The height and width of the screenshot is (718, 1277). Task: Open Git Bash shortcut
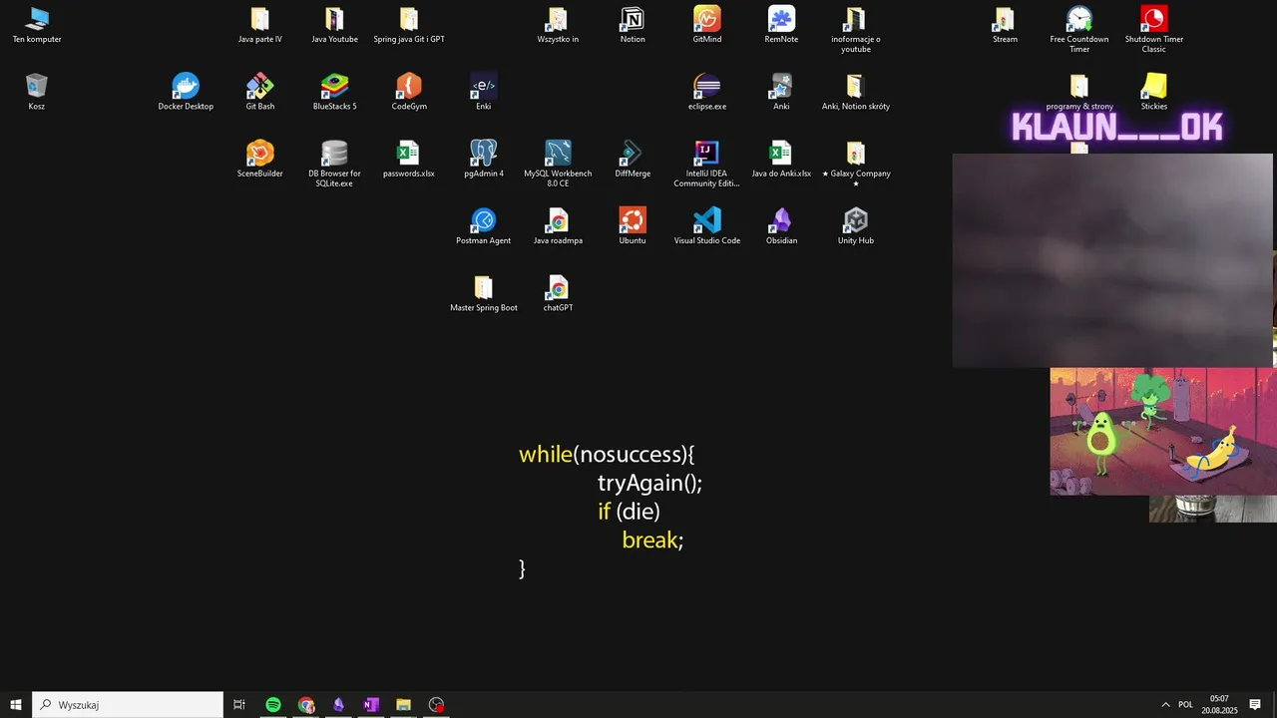tap(260, 92)
